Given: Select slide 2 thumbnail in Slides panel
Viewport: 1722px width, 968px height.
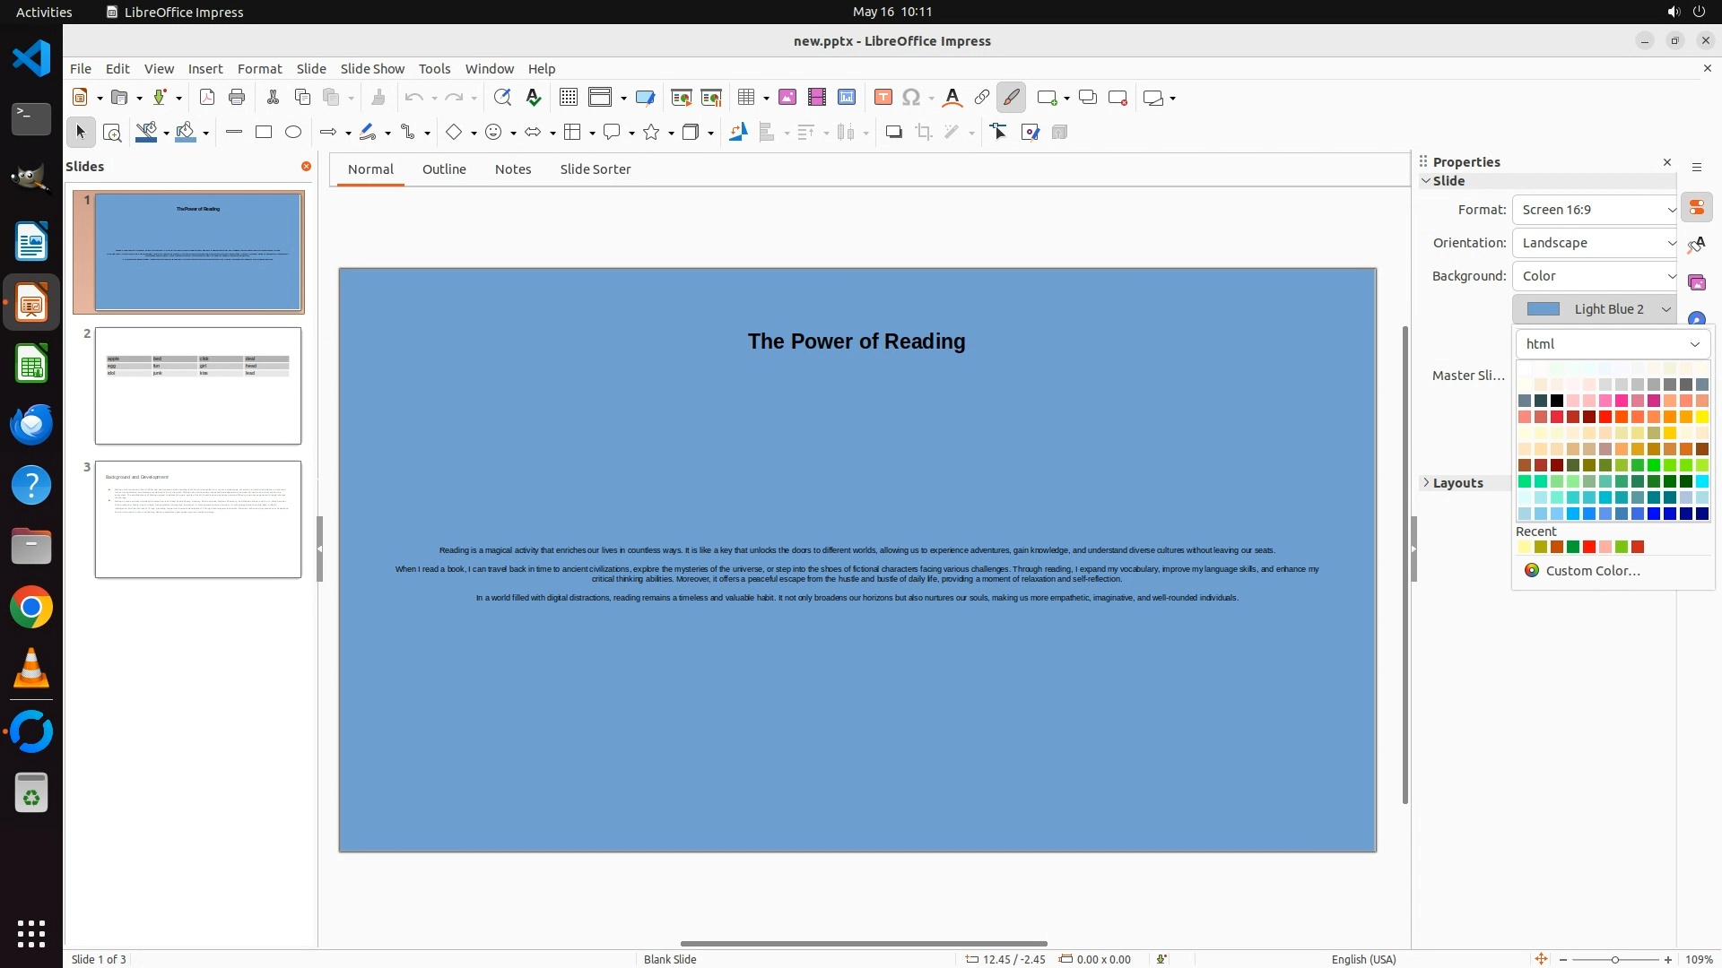Looking at the screenshot, I should point(198,385).
